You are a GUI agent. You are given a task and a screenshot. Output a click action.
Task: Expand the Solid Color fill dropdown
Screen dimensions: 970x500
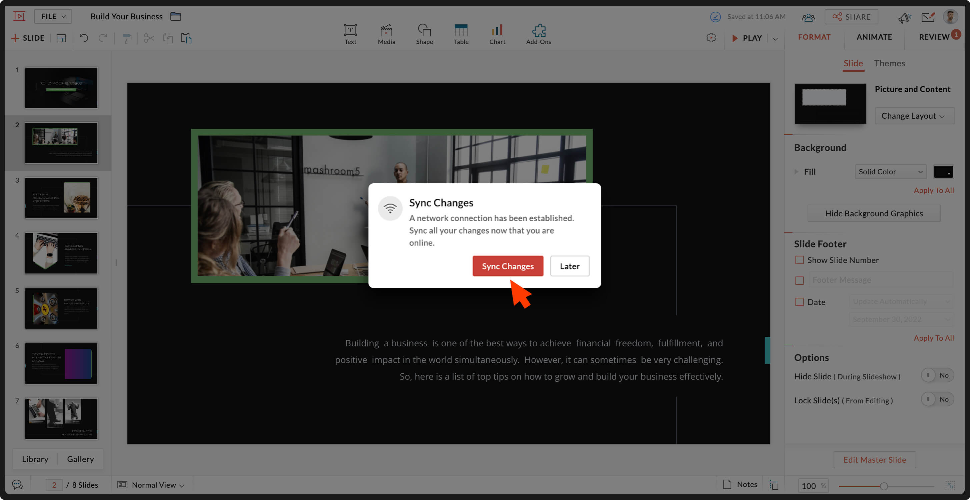[x=890, y=172]
